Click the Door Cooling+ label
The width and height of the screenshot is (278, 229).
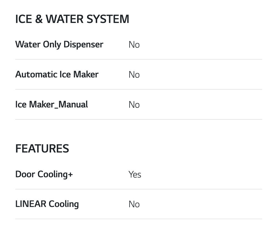tap(44, 174)
